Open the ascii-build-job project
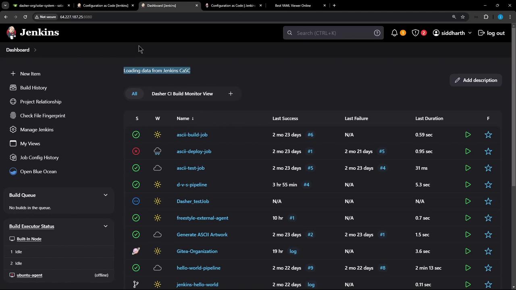The height and width of the screenshot is (290, 516). 192,135
